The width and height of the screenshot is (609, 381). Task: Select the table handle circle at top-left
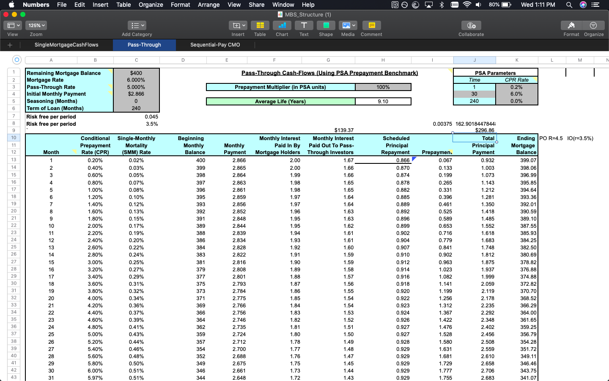(17, 60)
